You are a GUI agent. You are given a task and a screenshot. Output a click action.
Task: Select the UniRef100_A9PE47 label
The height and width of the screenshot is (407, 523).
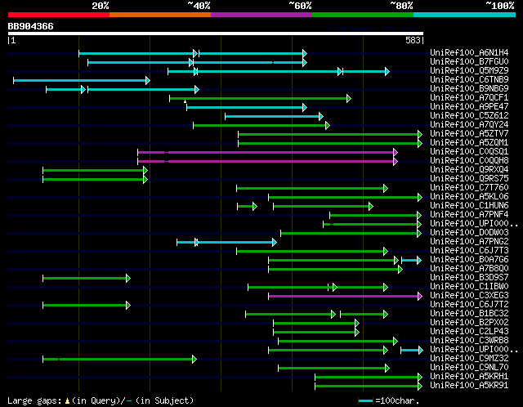pyautogui.click(x=469, y=107)
